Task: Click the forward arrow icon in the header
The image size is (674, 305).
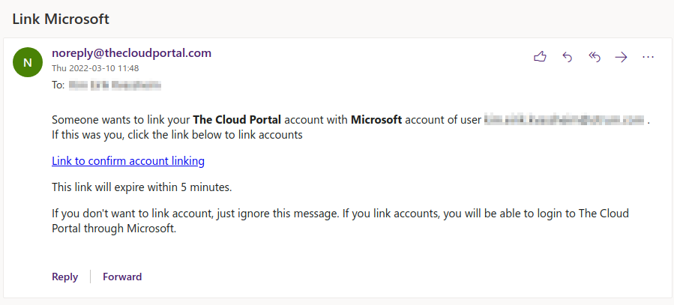Action: click(621, 57)
